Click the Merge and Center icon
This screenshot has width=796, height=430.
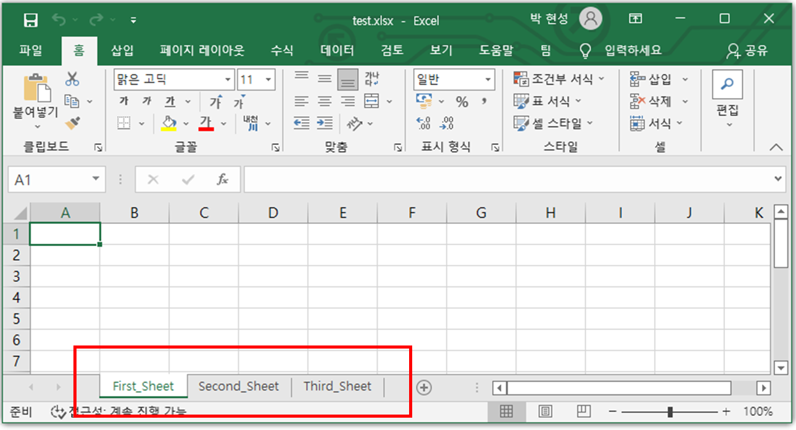pos(371,101)
